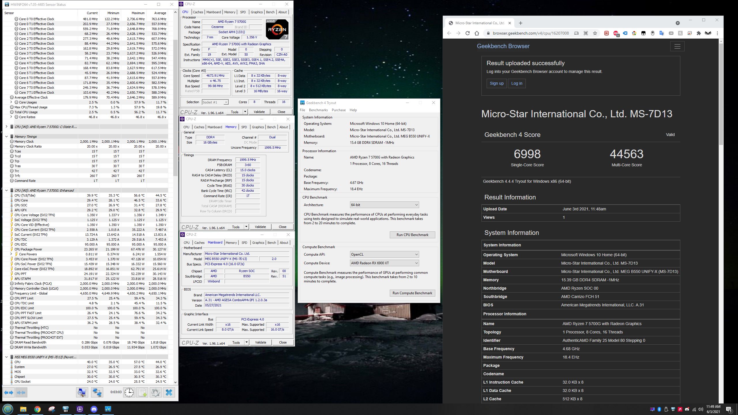Open Socket #1 selection dropdown in CPU-Z
The image size is (738, 415).
click(215, 102)
